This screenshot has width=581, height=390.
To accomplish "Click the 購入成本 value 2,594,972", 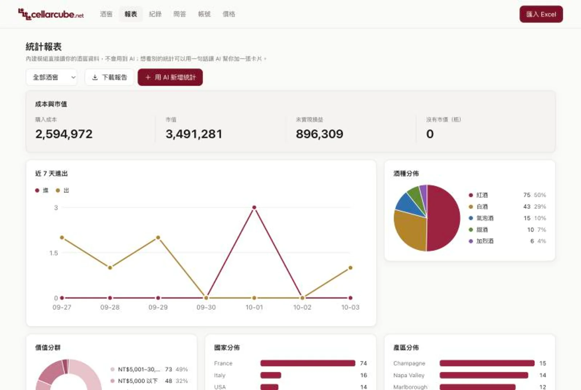I will (x=64, y=134).
